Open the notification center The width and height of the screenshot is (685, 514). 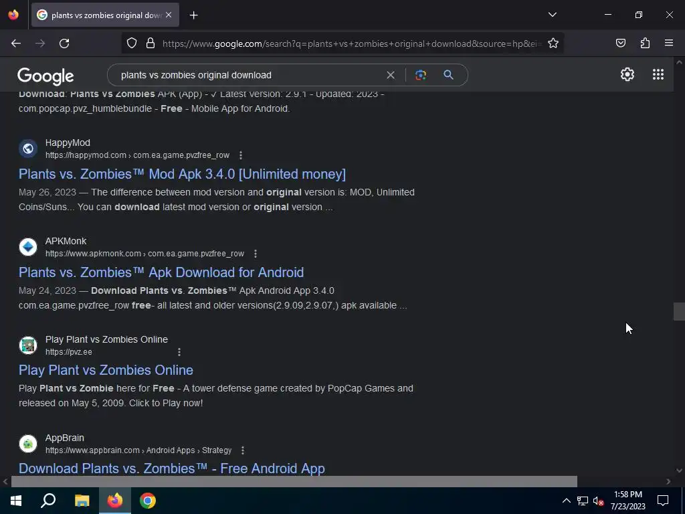coord(663,501)
